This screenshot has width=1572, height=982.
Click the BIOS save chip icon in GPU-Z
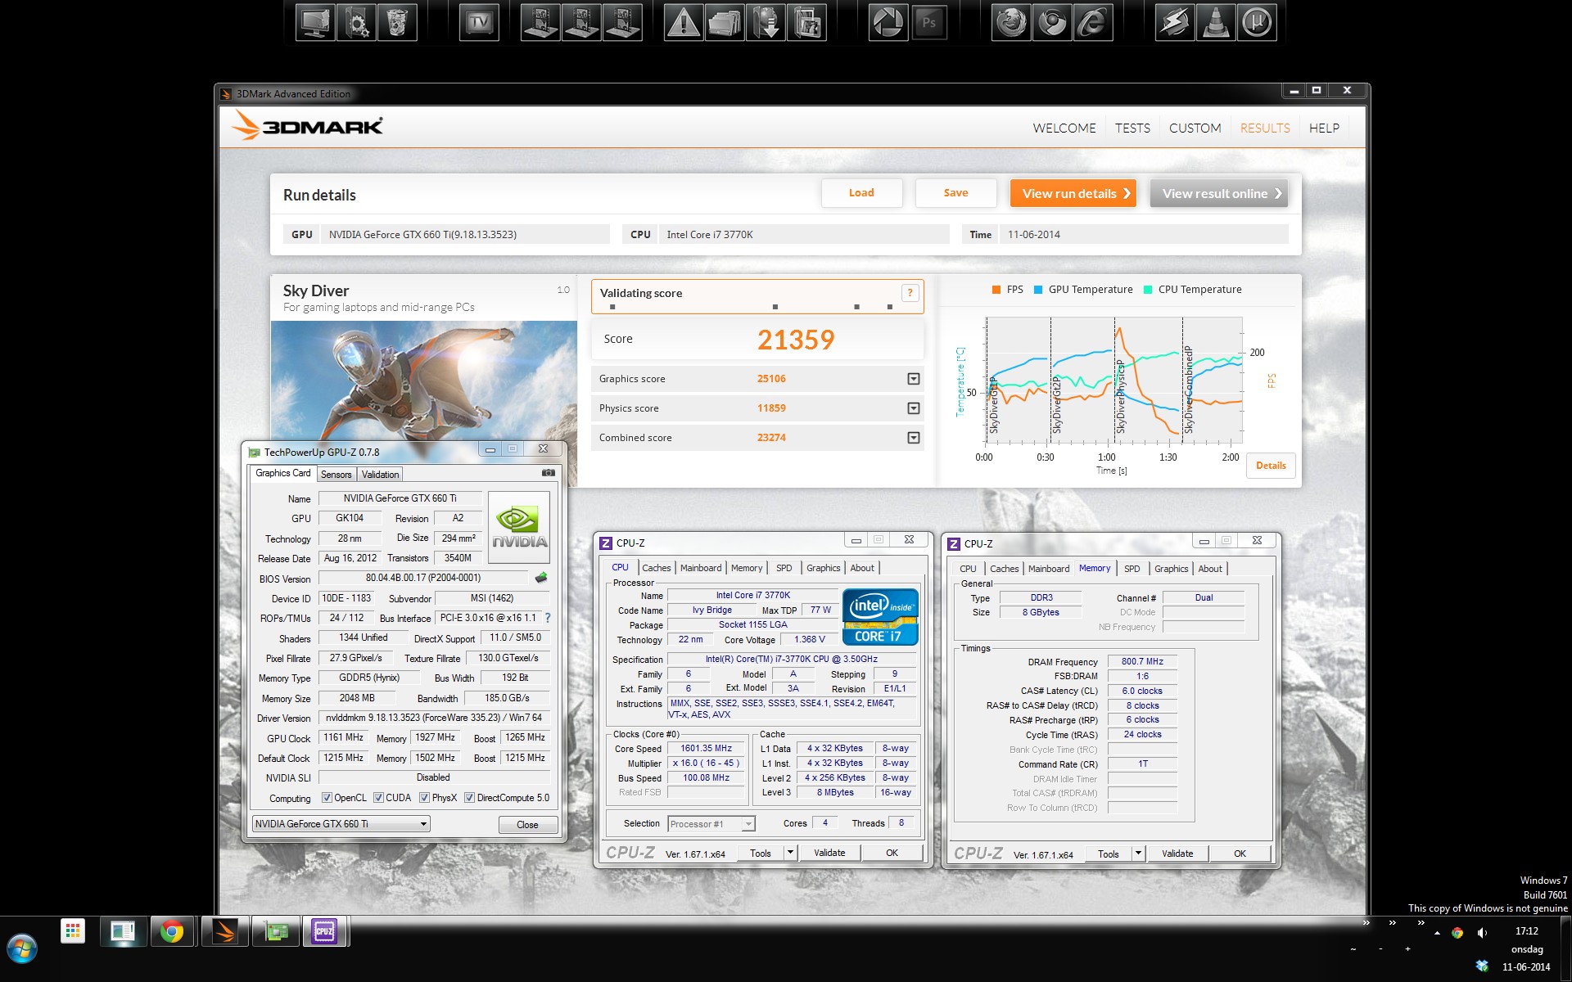tap(541, 578)
